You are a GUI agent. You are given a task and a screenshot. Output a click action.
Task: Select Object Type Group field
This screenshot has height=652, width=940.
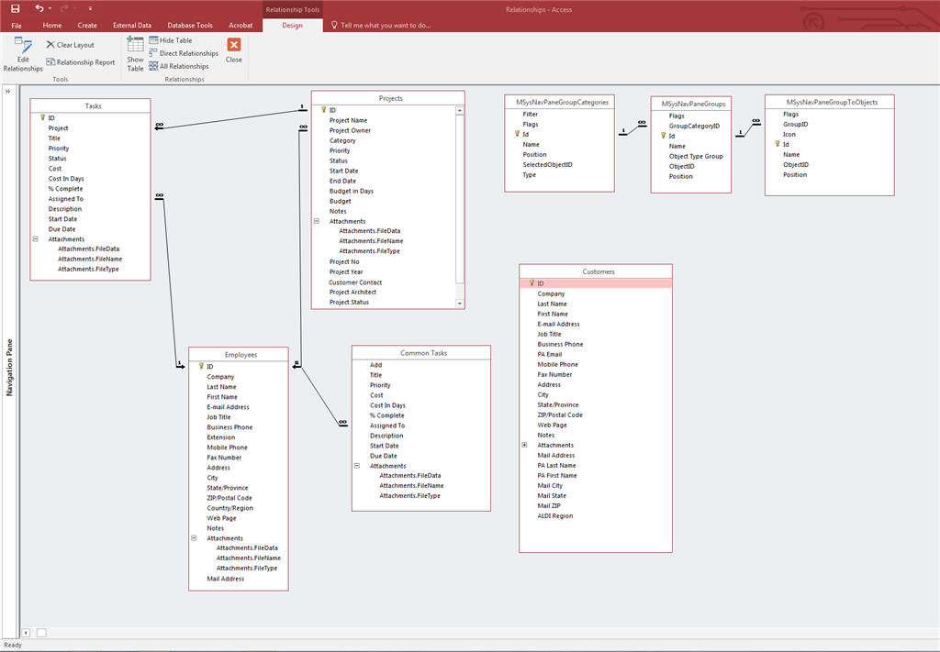[696, 156]
